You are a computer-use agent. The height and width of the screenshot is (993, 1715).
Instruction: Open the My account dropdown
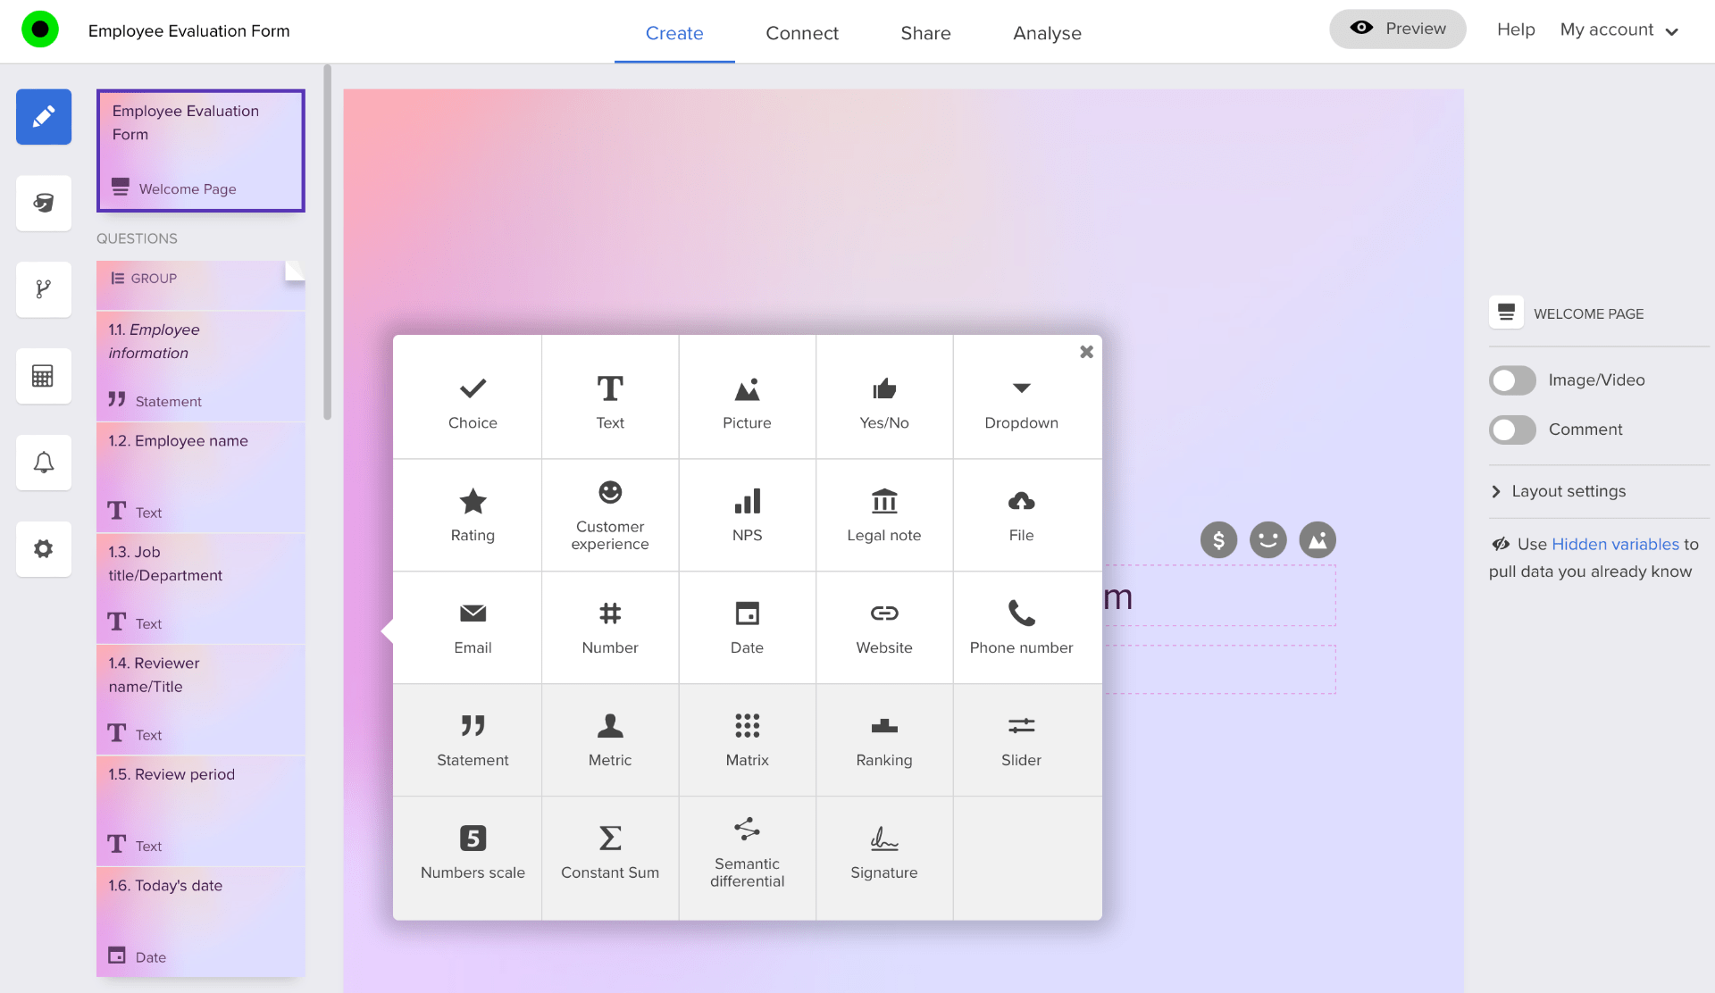[1619, 30]
